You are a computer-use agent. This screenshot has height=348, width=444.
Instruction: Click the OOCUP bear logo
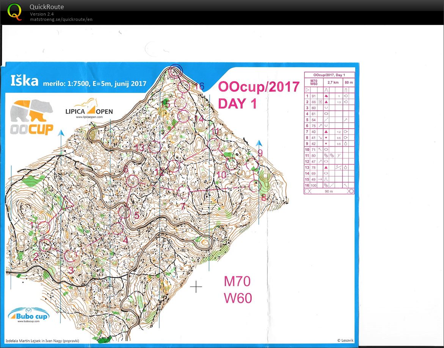coord(31,117)
